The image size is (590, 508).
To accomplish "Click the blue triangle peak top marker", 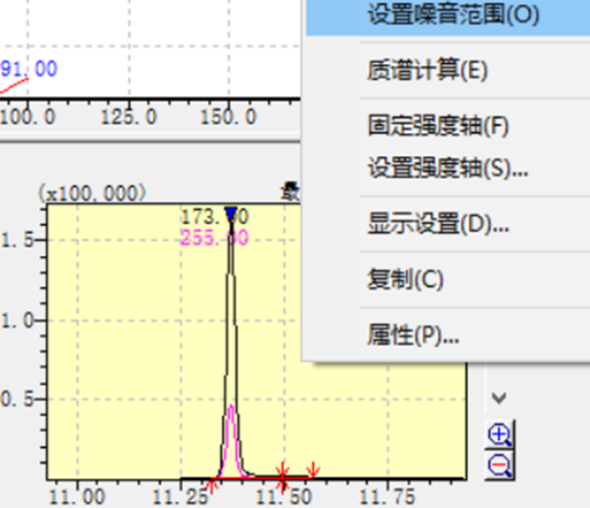I will point(231,214).
